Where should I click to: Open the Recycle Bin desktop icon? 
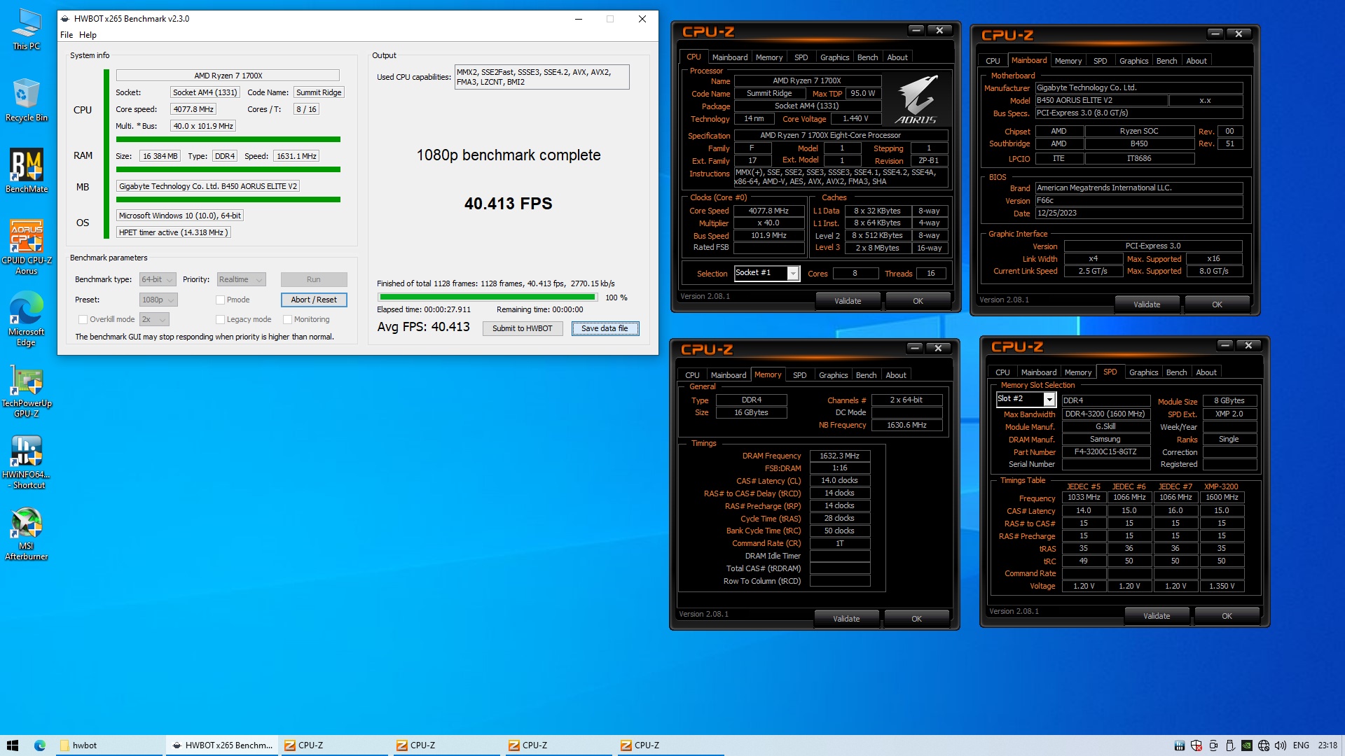[27, 100]
